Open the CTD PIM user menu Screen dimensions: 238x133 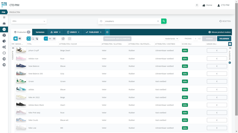tap(223, 5)
